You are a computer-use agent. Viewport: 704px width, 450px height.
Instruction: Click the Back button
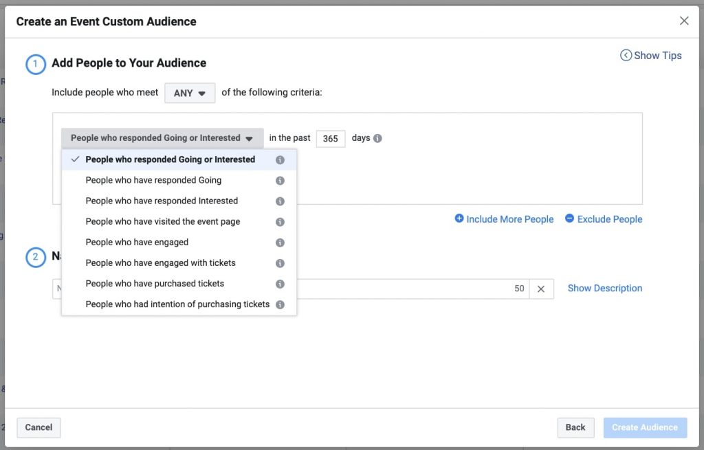(575, 427)
